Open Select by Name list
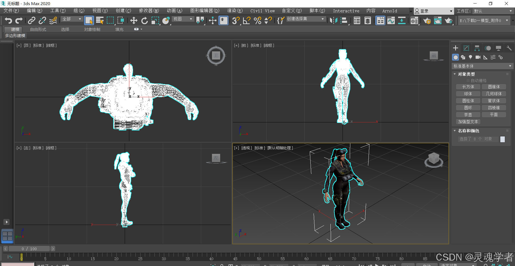Viewport: 515px width, 266px height. [100, 20]
